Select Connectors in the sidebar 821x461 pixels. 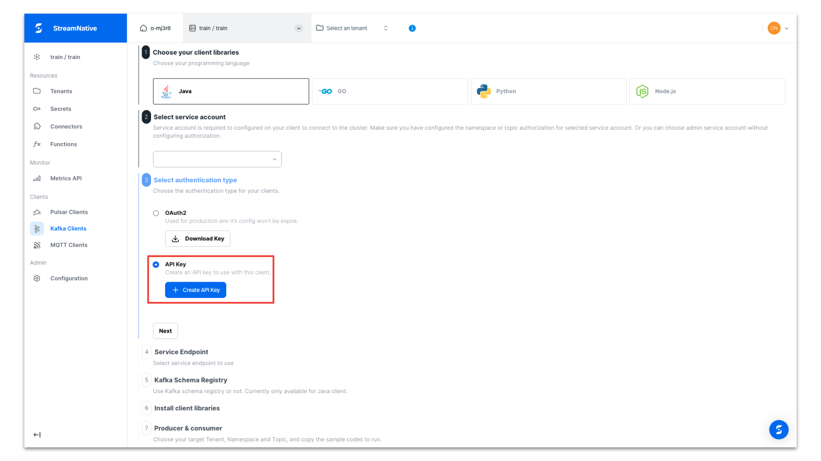coord(66,126)
